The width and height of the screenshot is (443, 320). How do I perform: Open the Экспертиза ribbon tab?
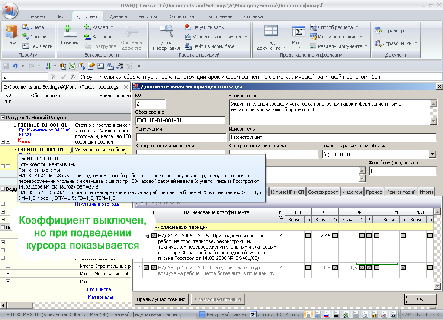coord(181,16)
